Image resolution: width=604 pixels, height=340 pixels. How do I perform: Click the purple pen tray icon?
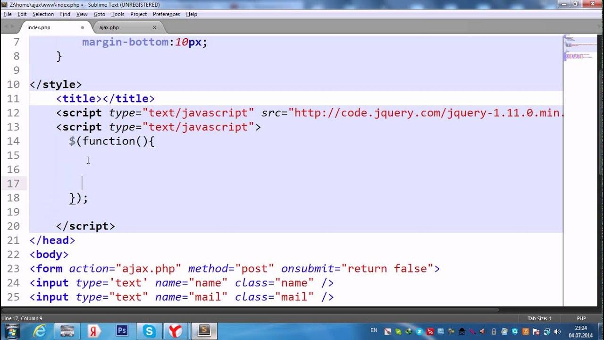coord(472,331)
